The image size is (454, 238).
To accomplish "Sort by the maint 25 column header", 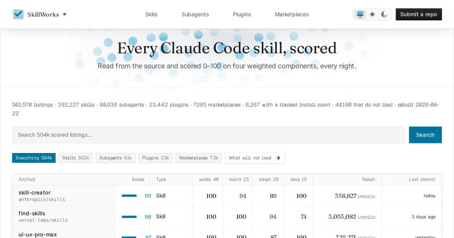I will [239, 179].
